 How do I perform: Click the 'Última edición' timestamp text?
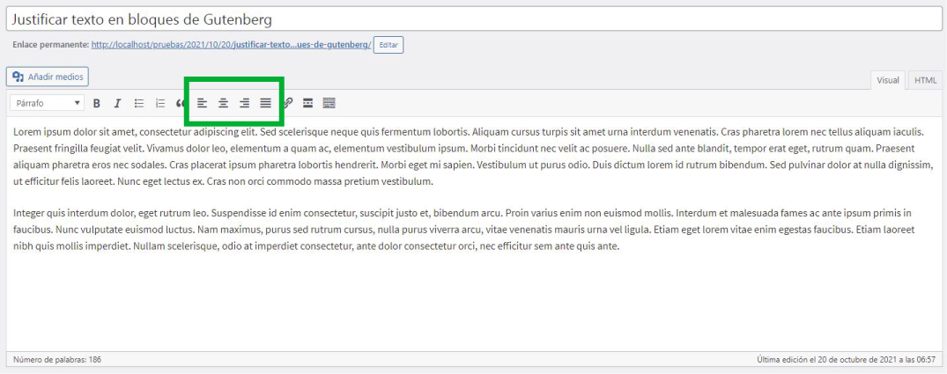pyautogui.click(x=847, y=360)
